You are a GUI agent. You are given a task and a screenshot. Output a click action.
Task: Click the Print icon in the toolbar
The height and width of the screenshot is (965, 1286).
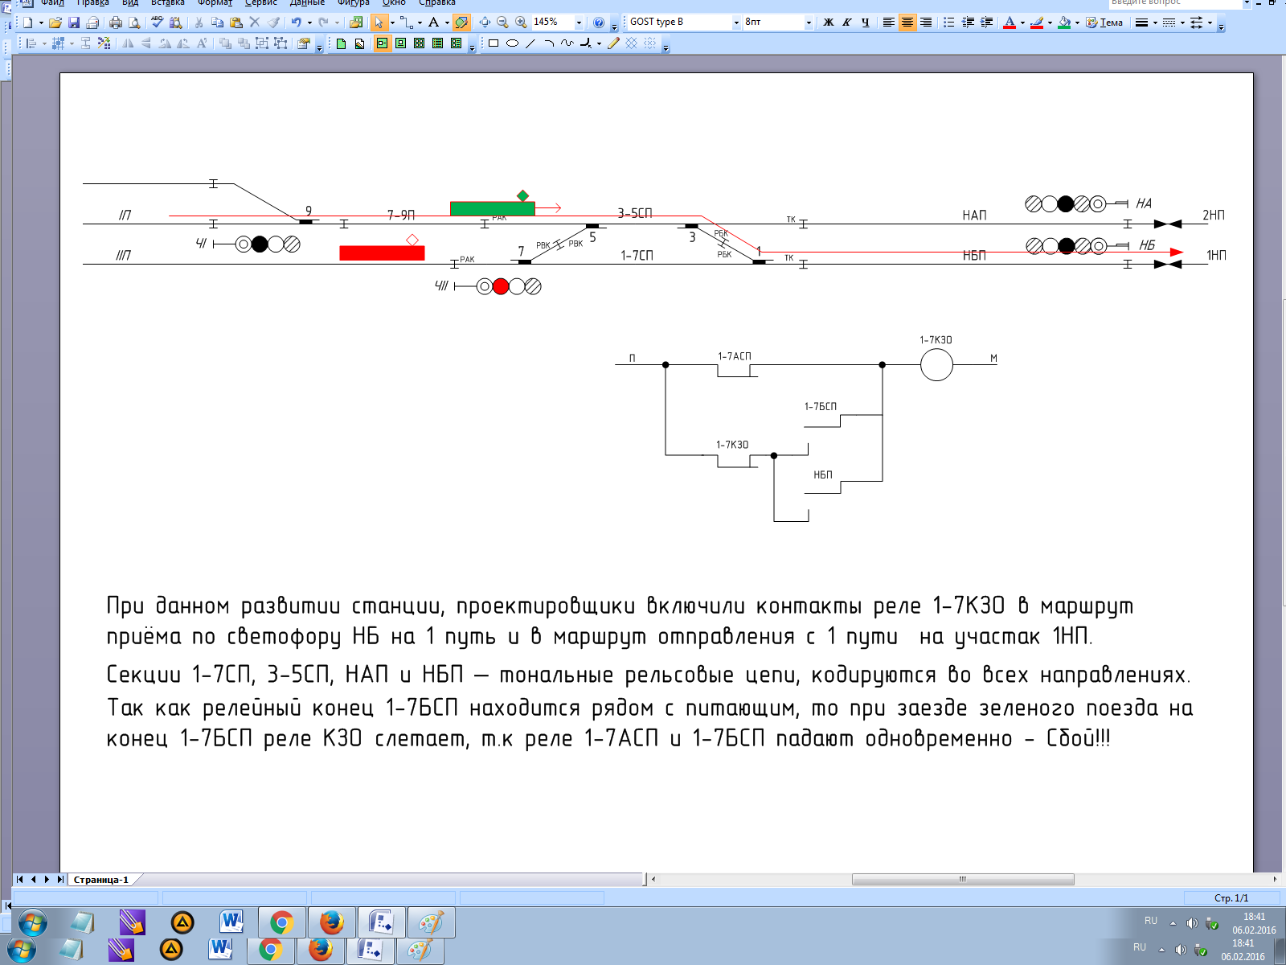click(116, 23)
